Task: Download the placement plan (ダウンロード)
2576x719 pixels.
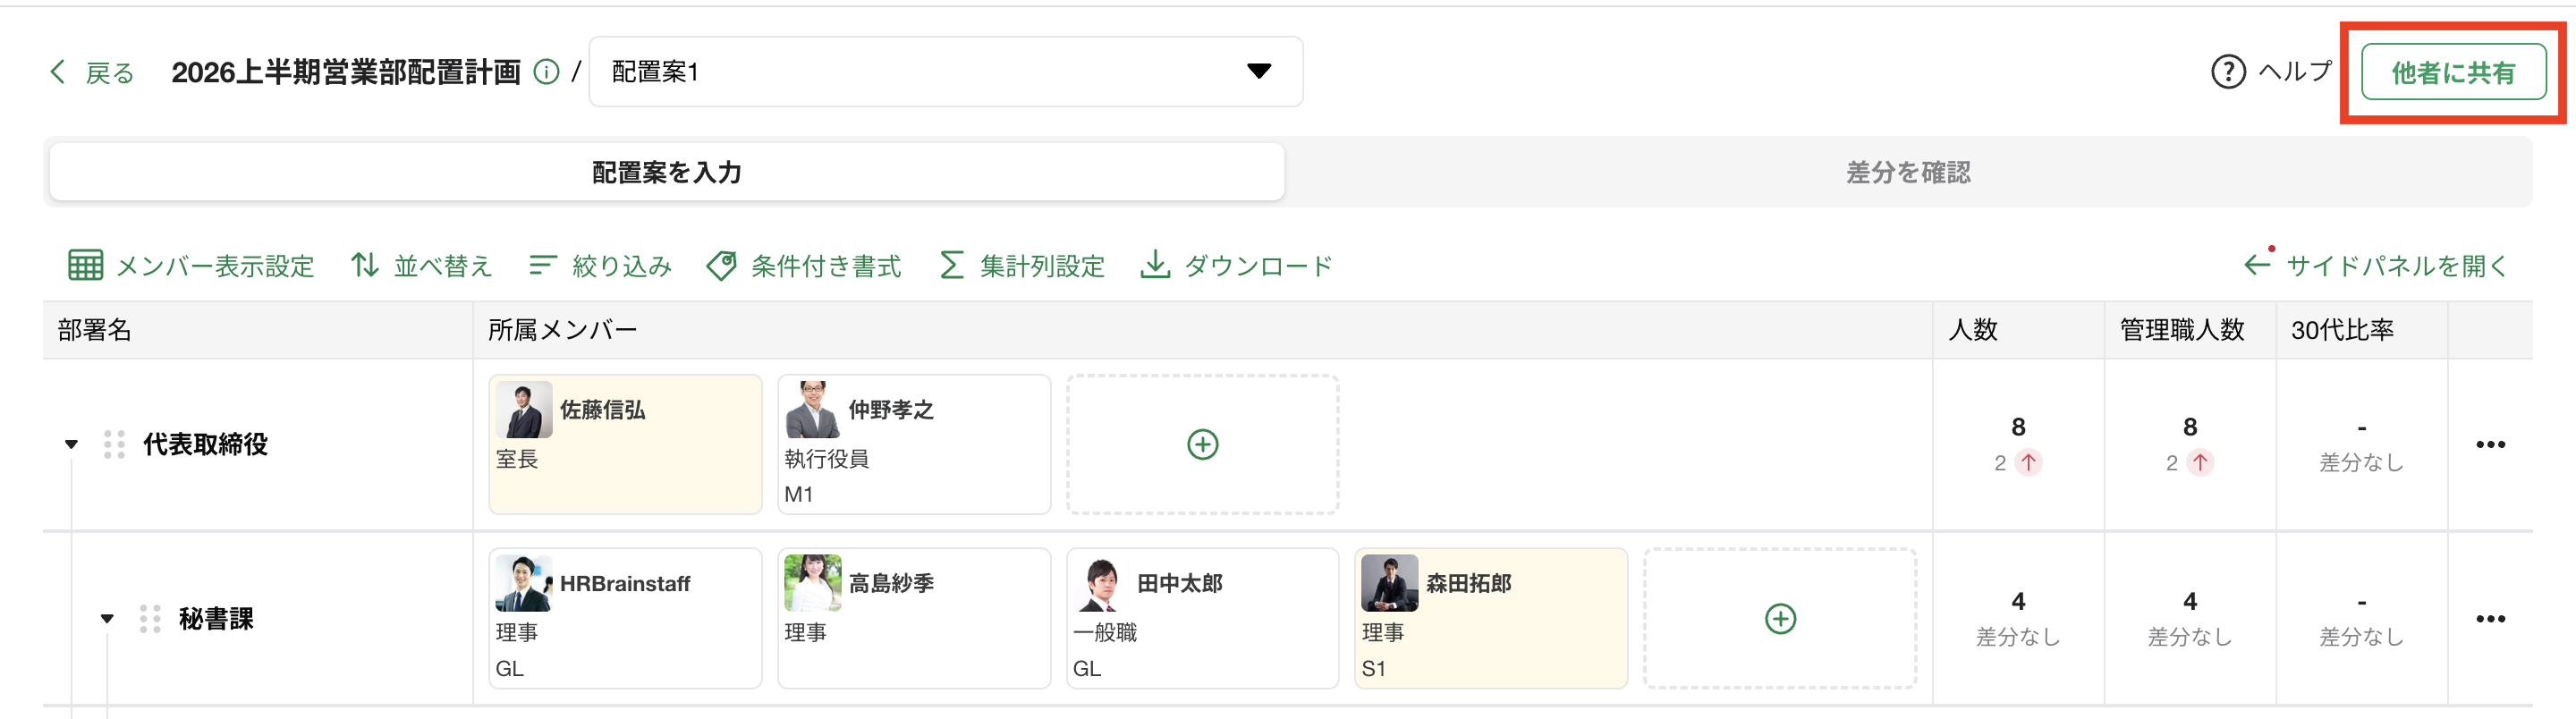Action: [1237, 266]
